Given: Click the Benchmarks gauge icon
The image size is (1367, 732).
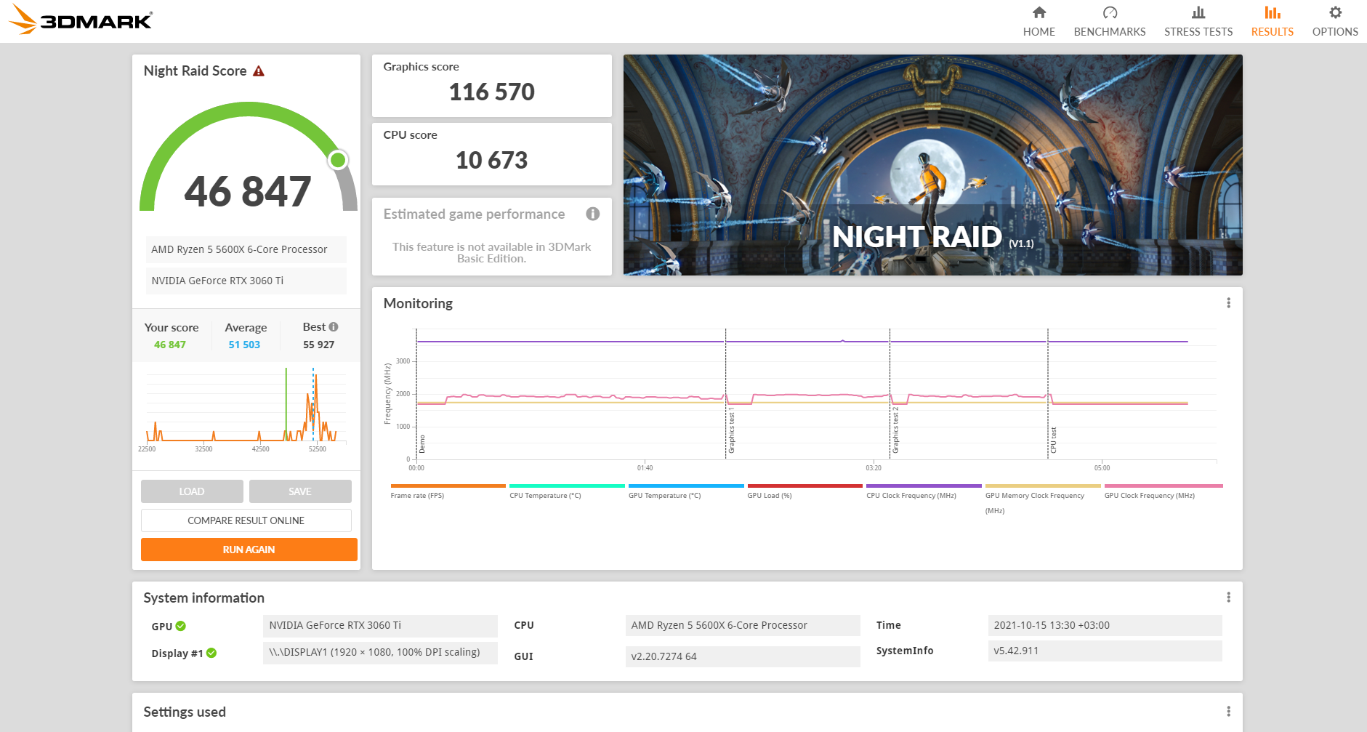Looking at the screenshot, I should coord(1110,12).
